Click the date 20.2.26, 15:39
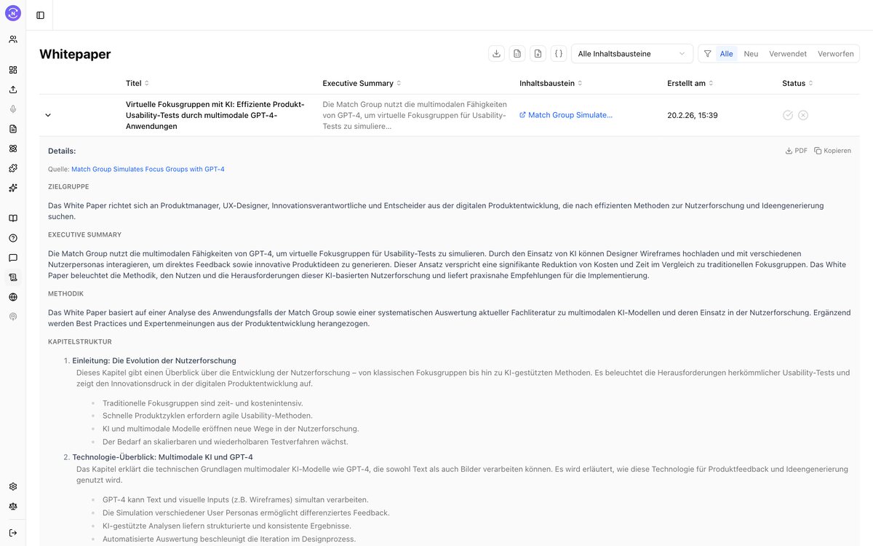This screenshot has height=546, width=873. point(693,115)
